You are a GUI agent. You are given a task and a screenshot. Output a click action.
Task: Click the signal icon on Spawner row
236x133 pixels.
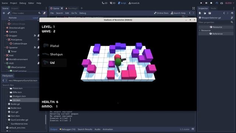pos(35,47)
